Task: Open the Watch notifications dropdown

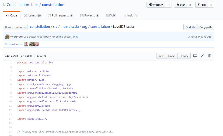Action: (x=156, y=5)
